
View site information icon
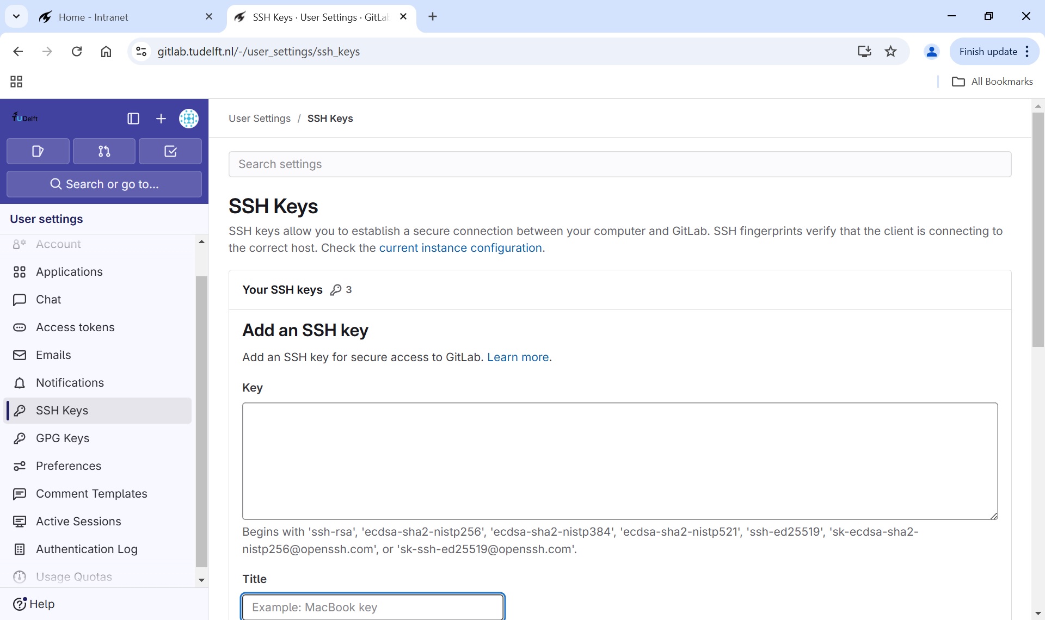coord(142,52)
